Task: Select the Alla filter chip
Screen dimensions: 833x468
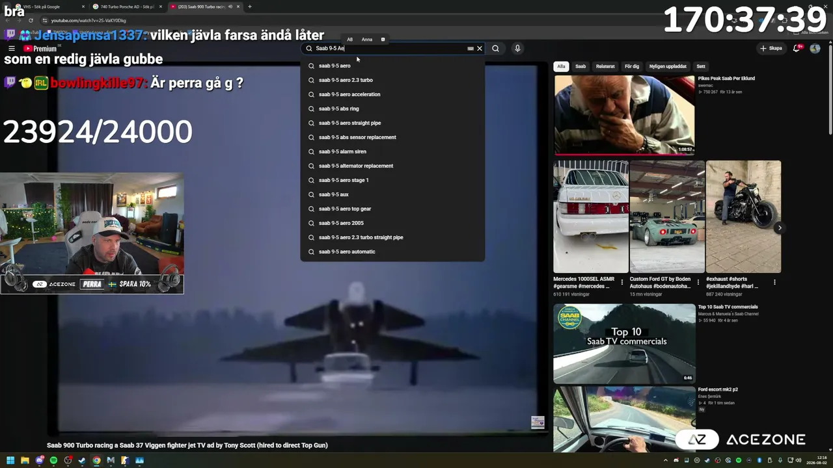Action: click(x=561, y=66)
